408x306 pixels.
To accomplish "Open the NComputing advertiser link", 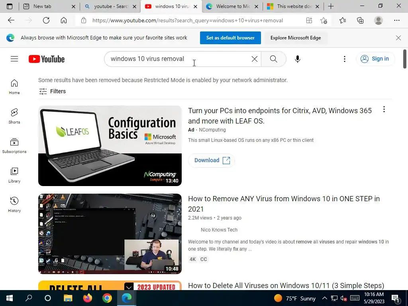I will pyautogui.click(x=212, y=130).
